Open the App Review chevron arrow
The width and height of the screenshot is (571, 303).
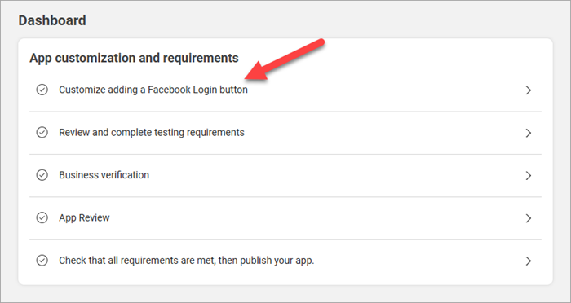tap(529, 218)
